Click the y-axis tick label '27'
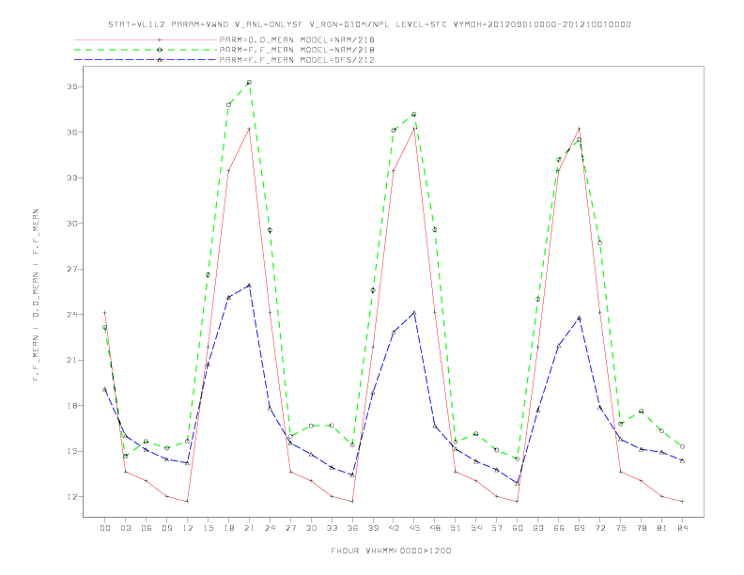Screen dimensions: 744x575 point(72,269)
